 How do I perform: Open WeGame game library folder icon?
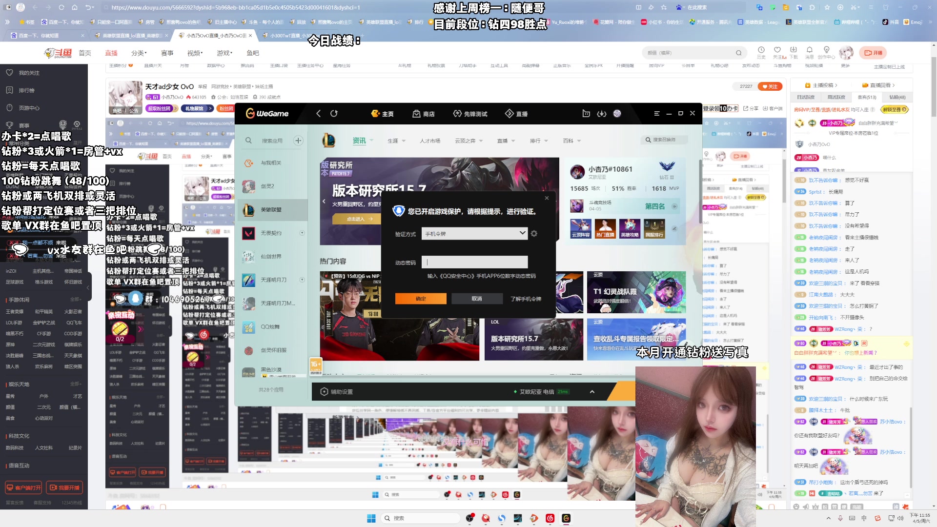586,113
